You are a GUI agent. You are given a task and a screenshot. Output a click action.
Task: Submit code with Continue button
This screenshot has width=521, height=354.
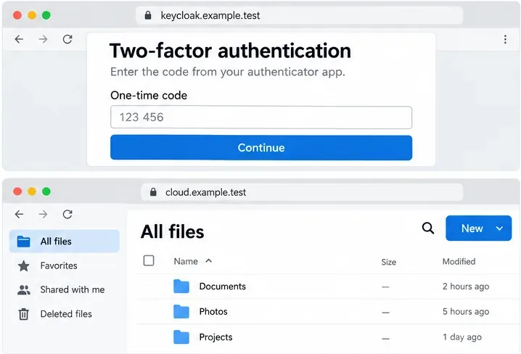(261, 147)
